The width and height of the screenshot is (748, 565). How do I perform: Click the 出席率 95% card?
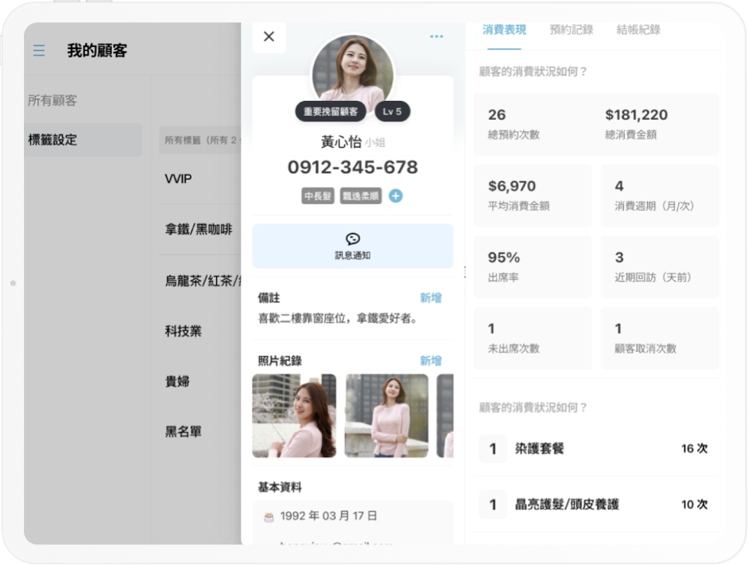coord(533,267)
